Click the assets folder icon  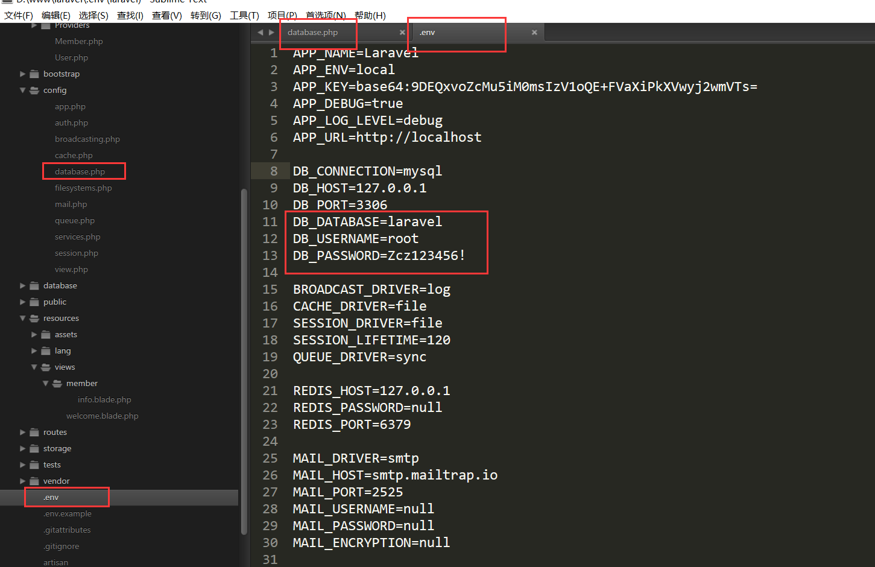[x=46, y=335]
